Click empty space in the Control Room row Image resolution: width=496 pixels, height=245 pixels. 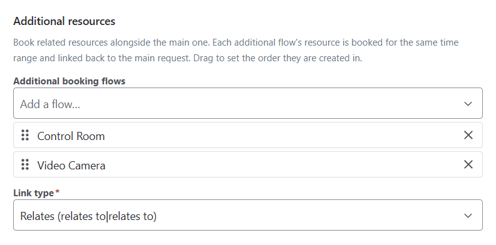coord(282,136)
